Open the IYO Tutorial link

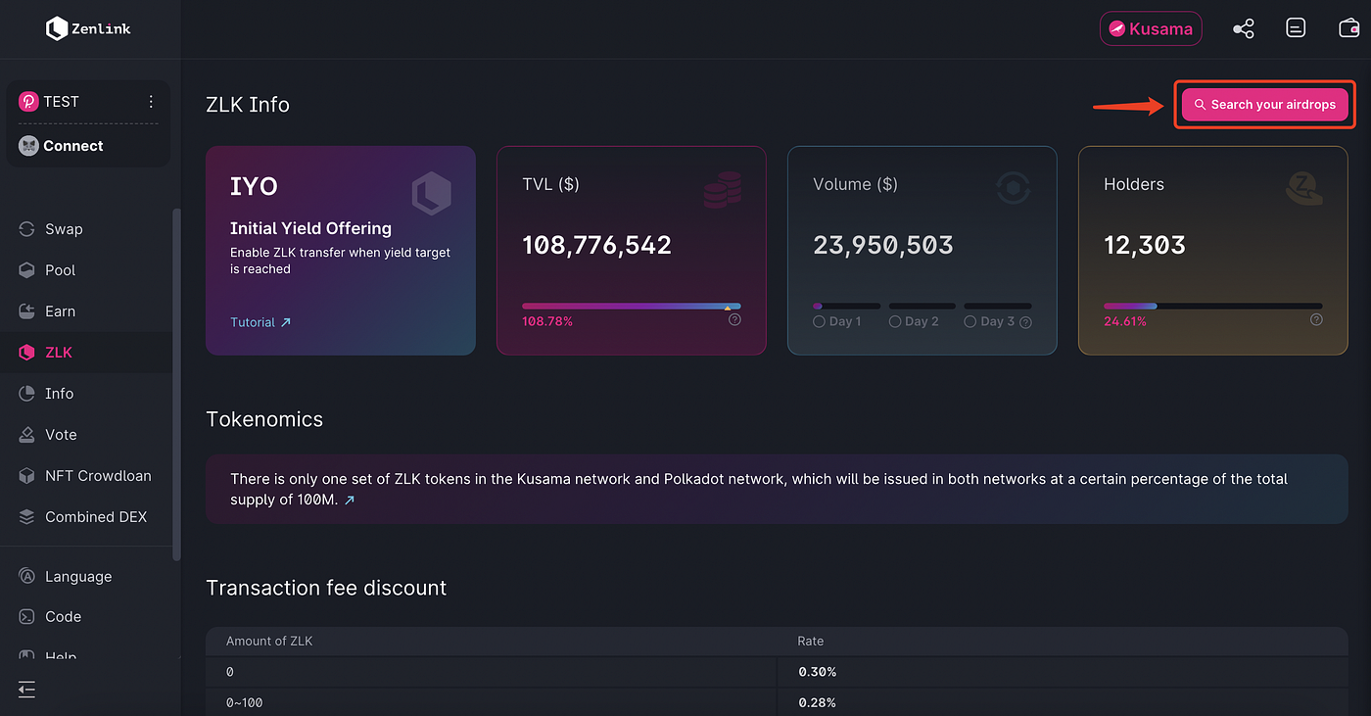(260, 322)
